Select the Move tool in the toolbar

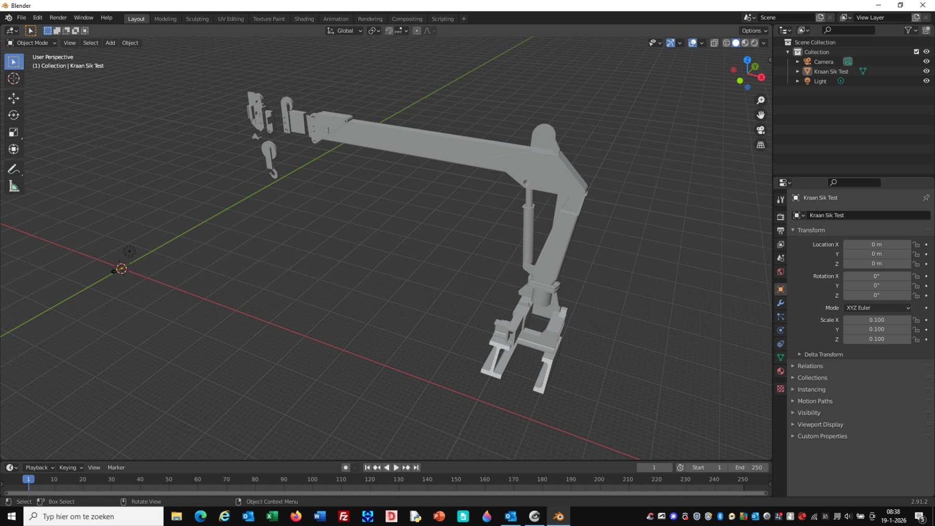pyautogui.click(x=14, y=98)
